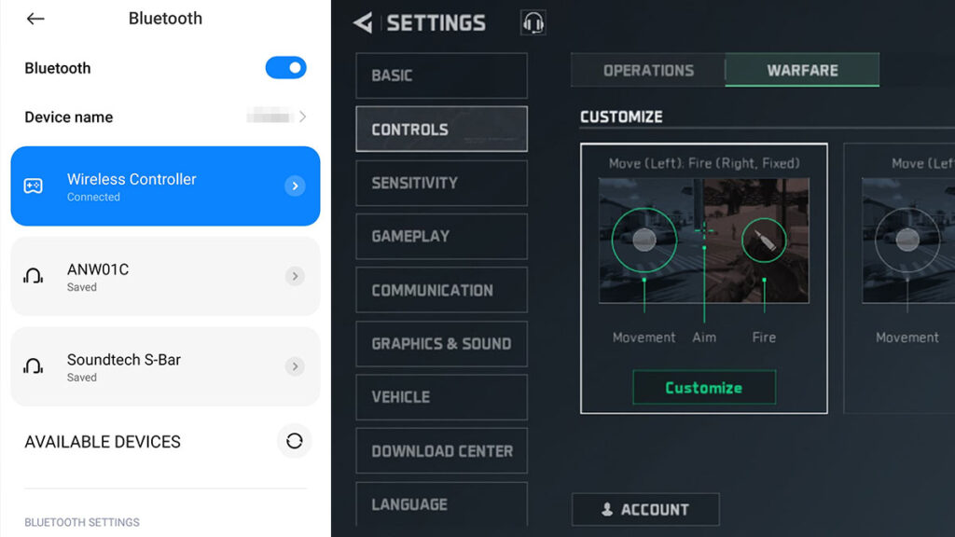This screenshot has height=537, width=955.
Task: Click the gamepad icon on Wireless Controller
Action: coord(35,186)
